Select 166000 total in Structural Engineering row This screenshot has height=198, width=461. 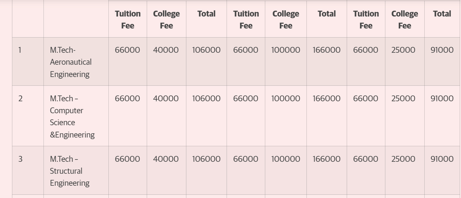coord(327,159)
